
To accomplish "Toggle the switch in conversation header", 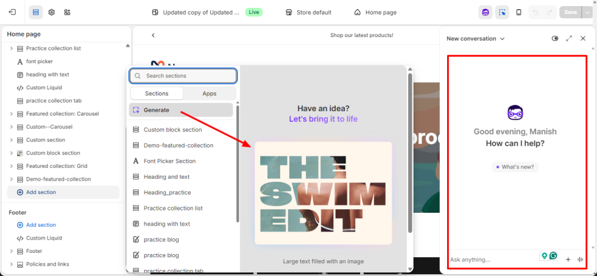I will tap(554, 38).
